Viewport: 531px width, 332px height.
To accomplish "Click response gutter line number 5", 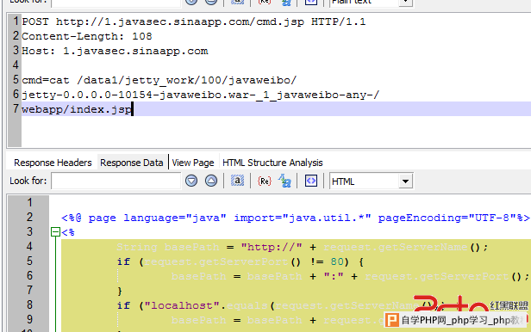I will (30, 261).
